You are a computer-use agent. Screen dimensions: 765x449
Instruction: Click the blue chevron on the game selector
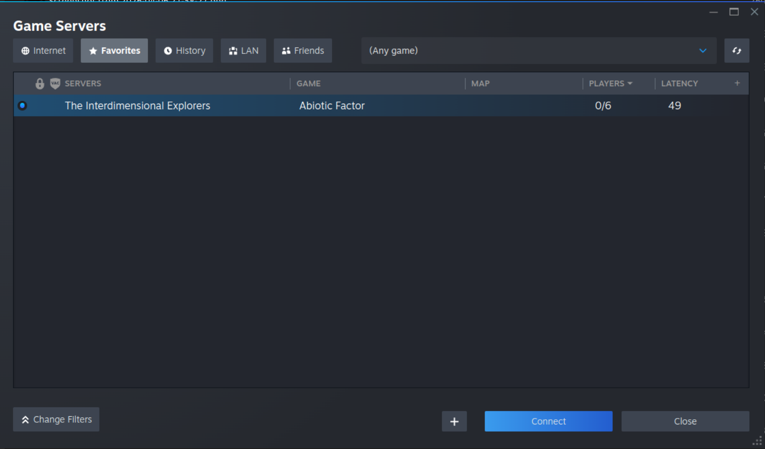coord(702,51)
